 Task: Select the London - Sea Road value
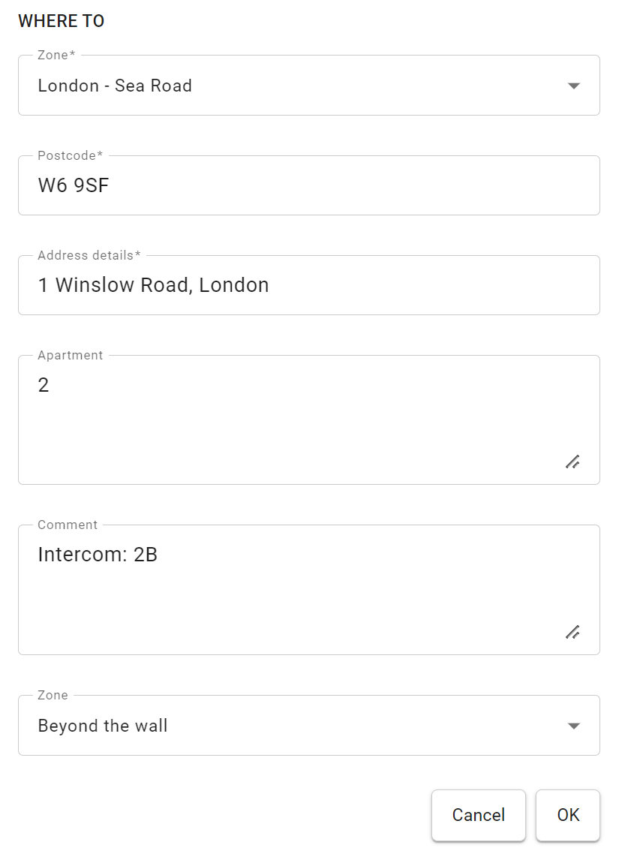click(x=115, y=86)
